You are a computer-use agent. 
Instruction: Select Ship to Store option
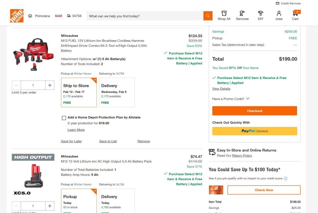pyautogui.click(x=79, y=92)
